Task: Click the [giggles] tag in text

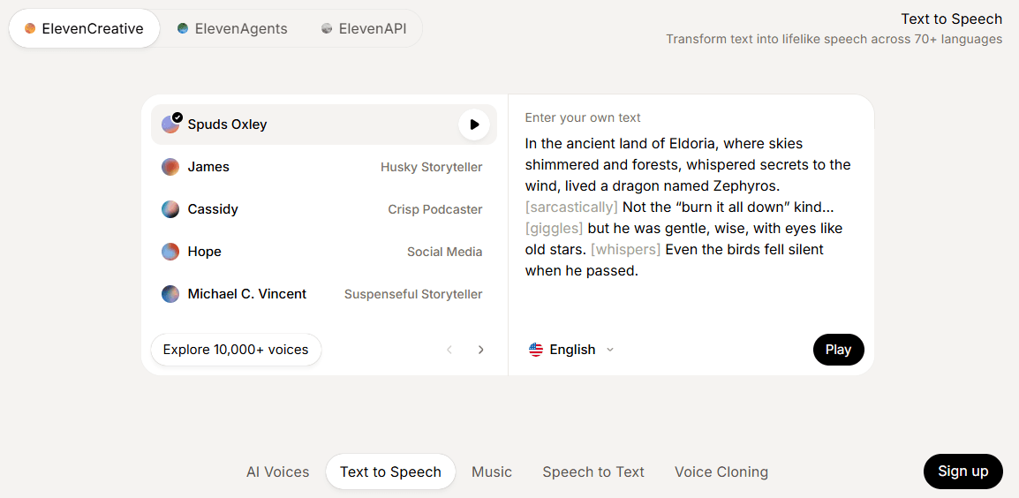Action: (555, 228)
